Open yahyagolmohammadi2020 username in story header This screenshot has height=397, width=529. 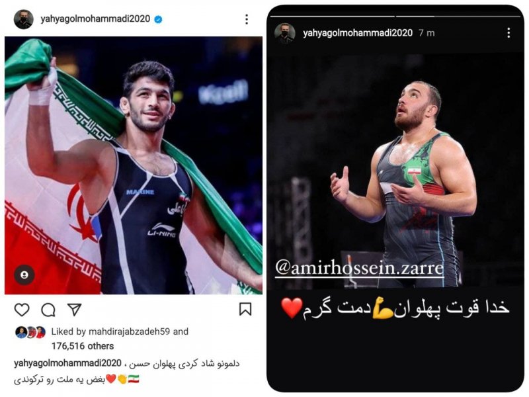point(358,33)
